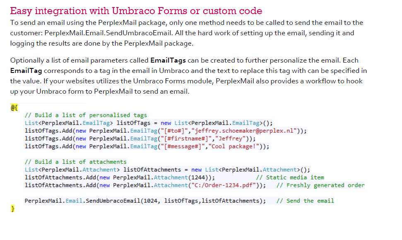Click the comment "// Freshly generated order"
The width and height of the screenshot is (402, 240).
point(320,185)
